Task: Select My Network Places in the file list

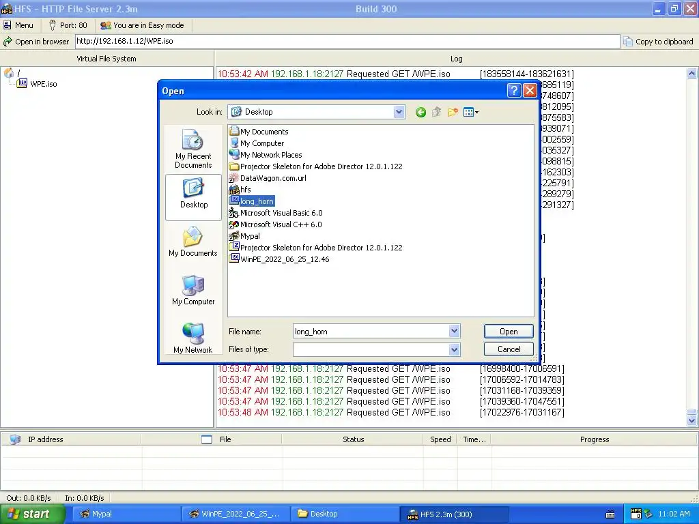Action: click(266, 155)
